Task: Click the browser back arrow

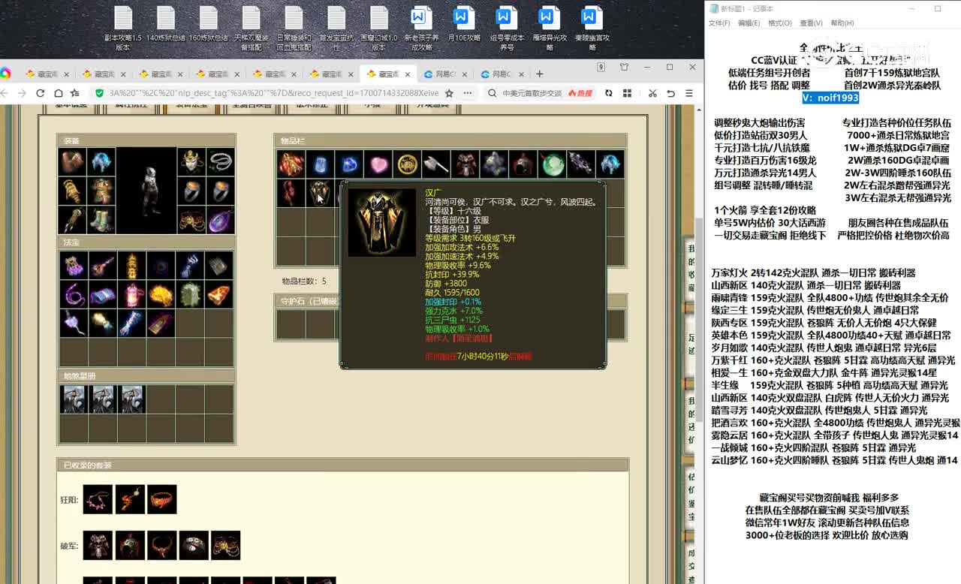Action: [x=5, y=93]
